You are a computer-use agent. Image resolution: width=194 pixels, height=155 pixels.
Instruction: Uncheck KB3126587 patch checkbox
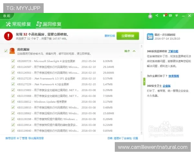(13, 67)
